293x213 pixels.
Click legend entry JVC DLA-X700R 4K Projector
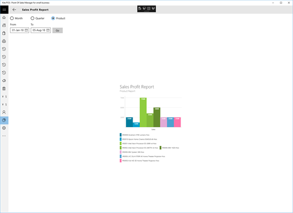click(x=142, y=156)
